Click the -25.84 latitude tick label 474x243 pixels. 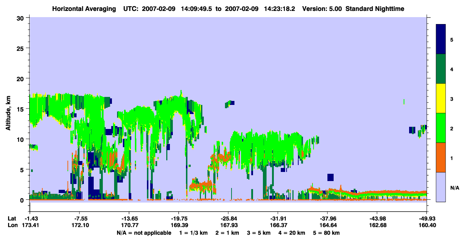coord(228,219)
